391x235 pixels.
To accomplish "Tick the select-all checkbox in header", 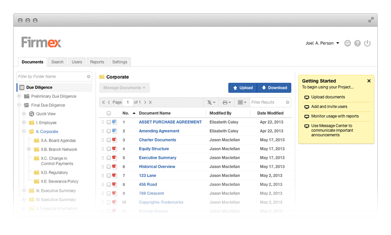I will [x=109, y=113].
